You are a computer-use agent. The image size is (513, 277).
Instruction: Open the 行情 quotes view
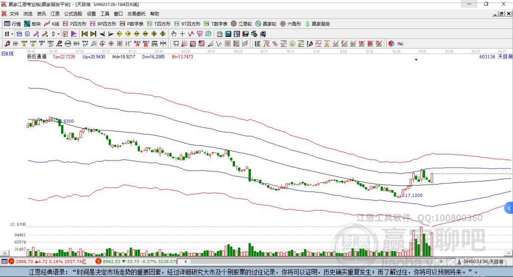12,24
